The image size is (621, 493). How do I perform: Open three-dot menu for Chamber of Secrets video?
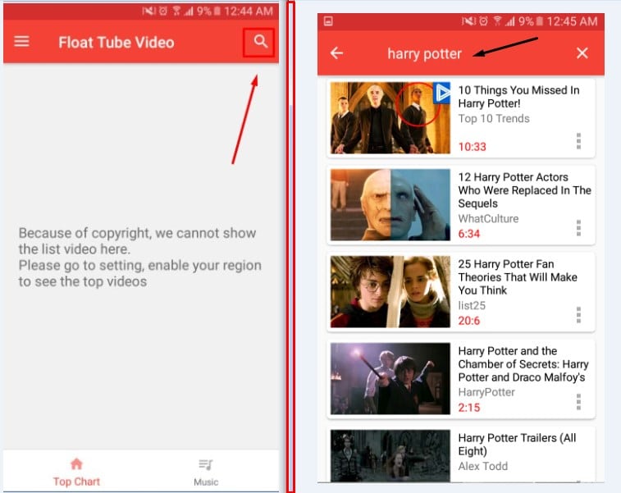(578, 401)
